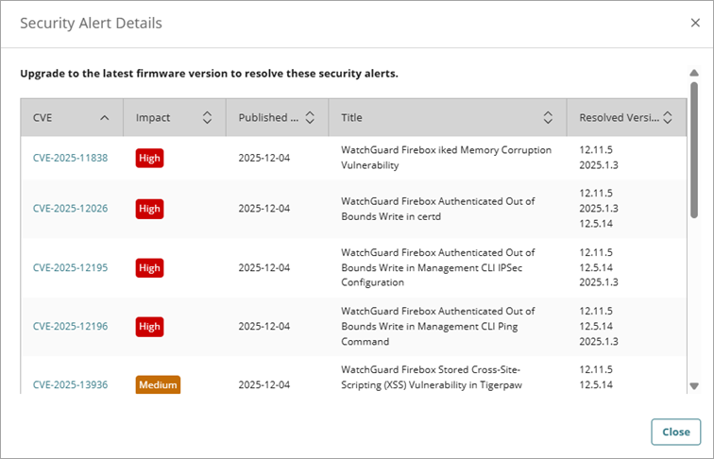Click published date of CVE-2025-13936
The width and height of the screenshot is (714, 459).
click(x=264, y=384)
